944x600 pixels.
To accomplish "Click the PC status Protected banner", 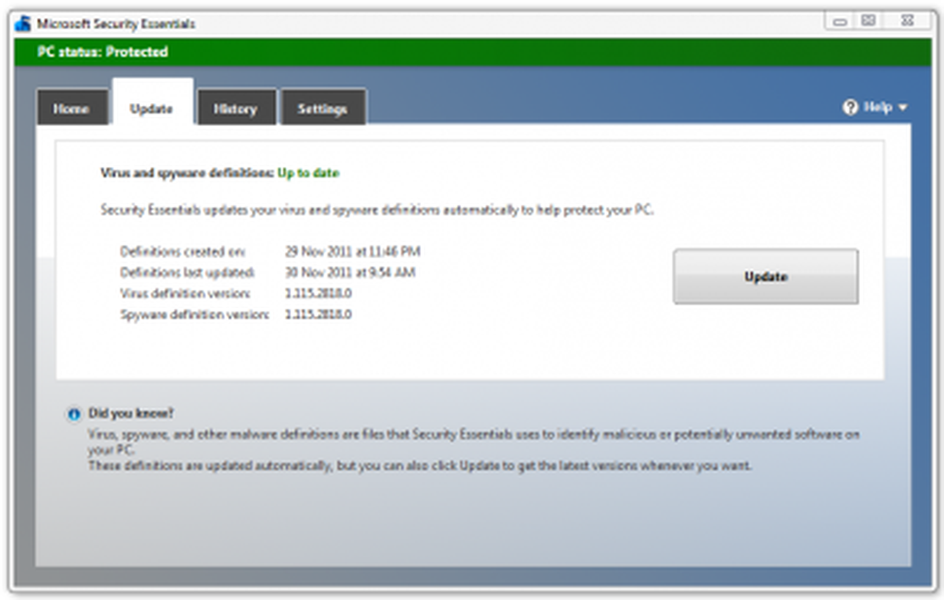I will 102,52.
